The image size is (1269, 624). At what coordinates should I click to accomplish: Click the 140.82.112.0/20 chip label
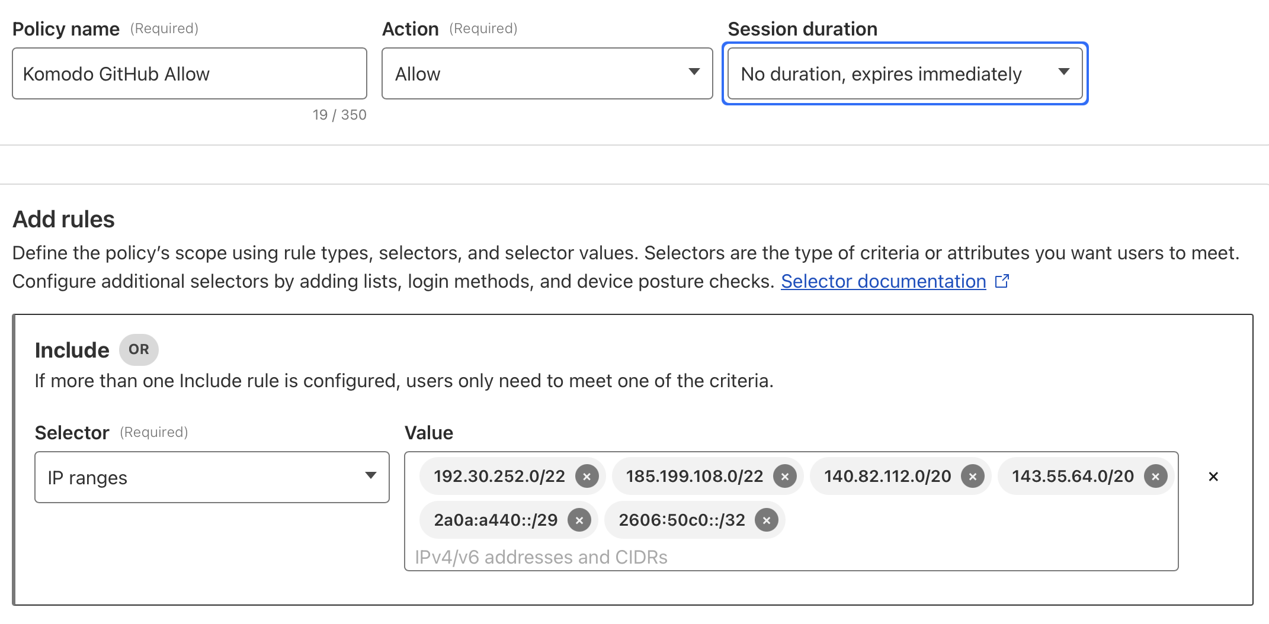887,477
